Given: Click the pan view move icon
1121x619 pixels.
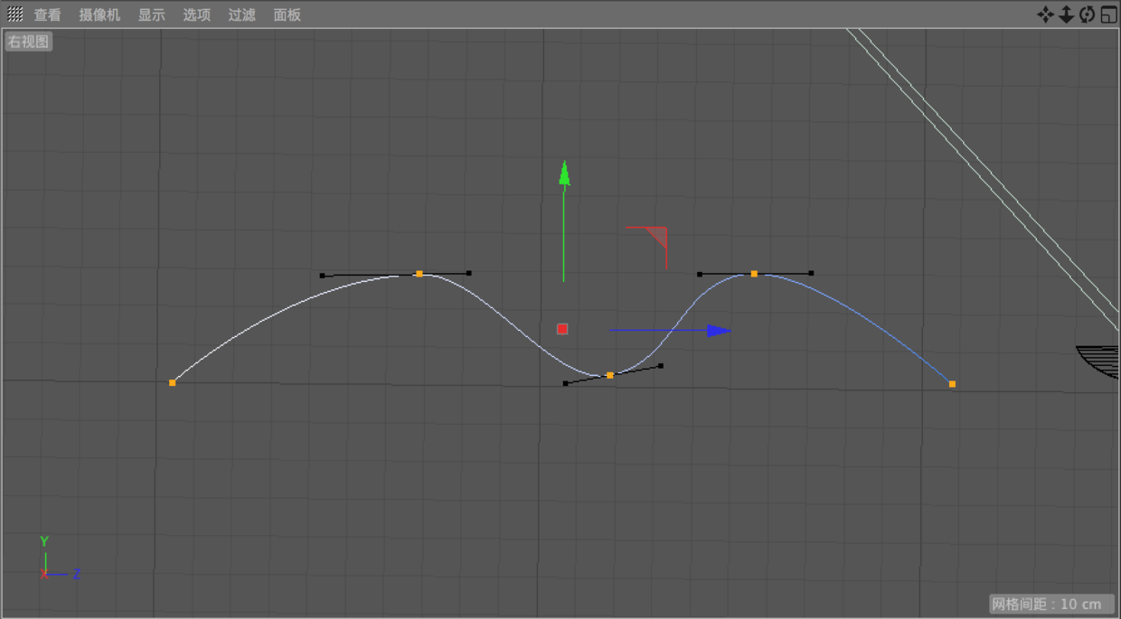Looking at the screenshot, I should [x=1045, y=14].
